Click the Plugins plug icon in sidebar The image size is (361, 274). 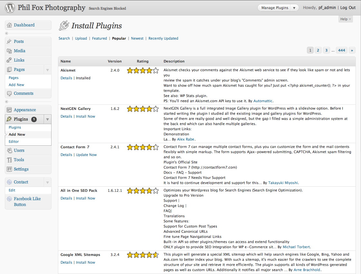click(9, 119)
